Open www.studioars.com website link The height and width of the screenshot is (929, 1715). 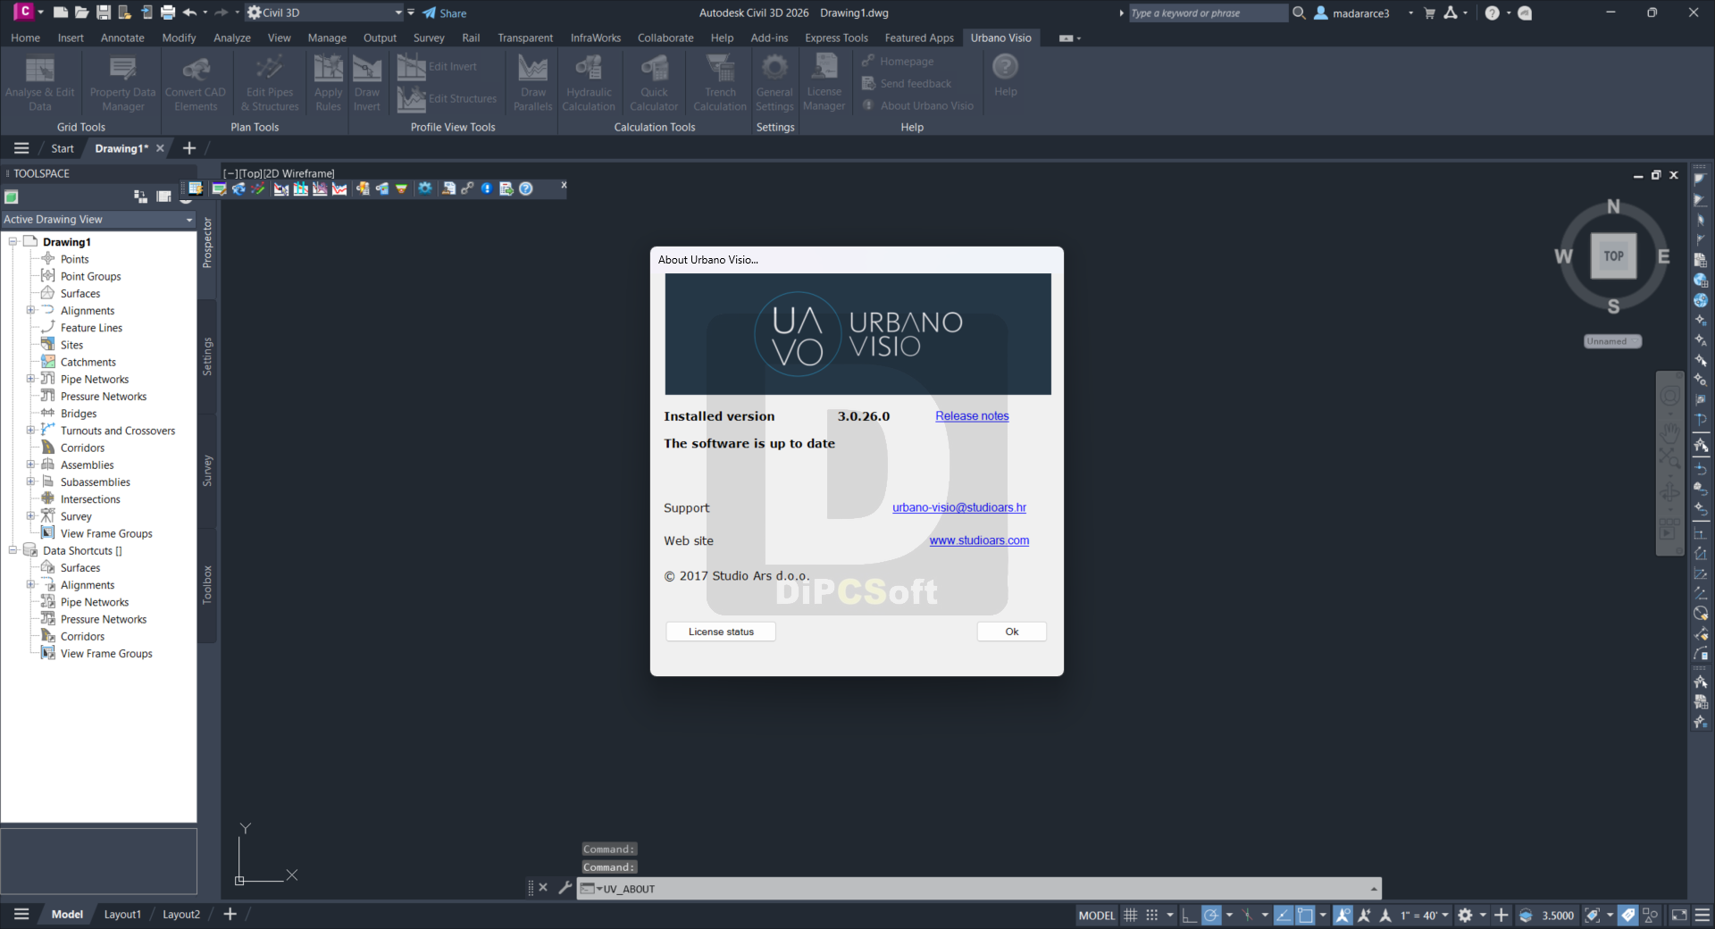point(979,540)
